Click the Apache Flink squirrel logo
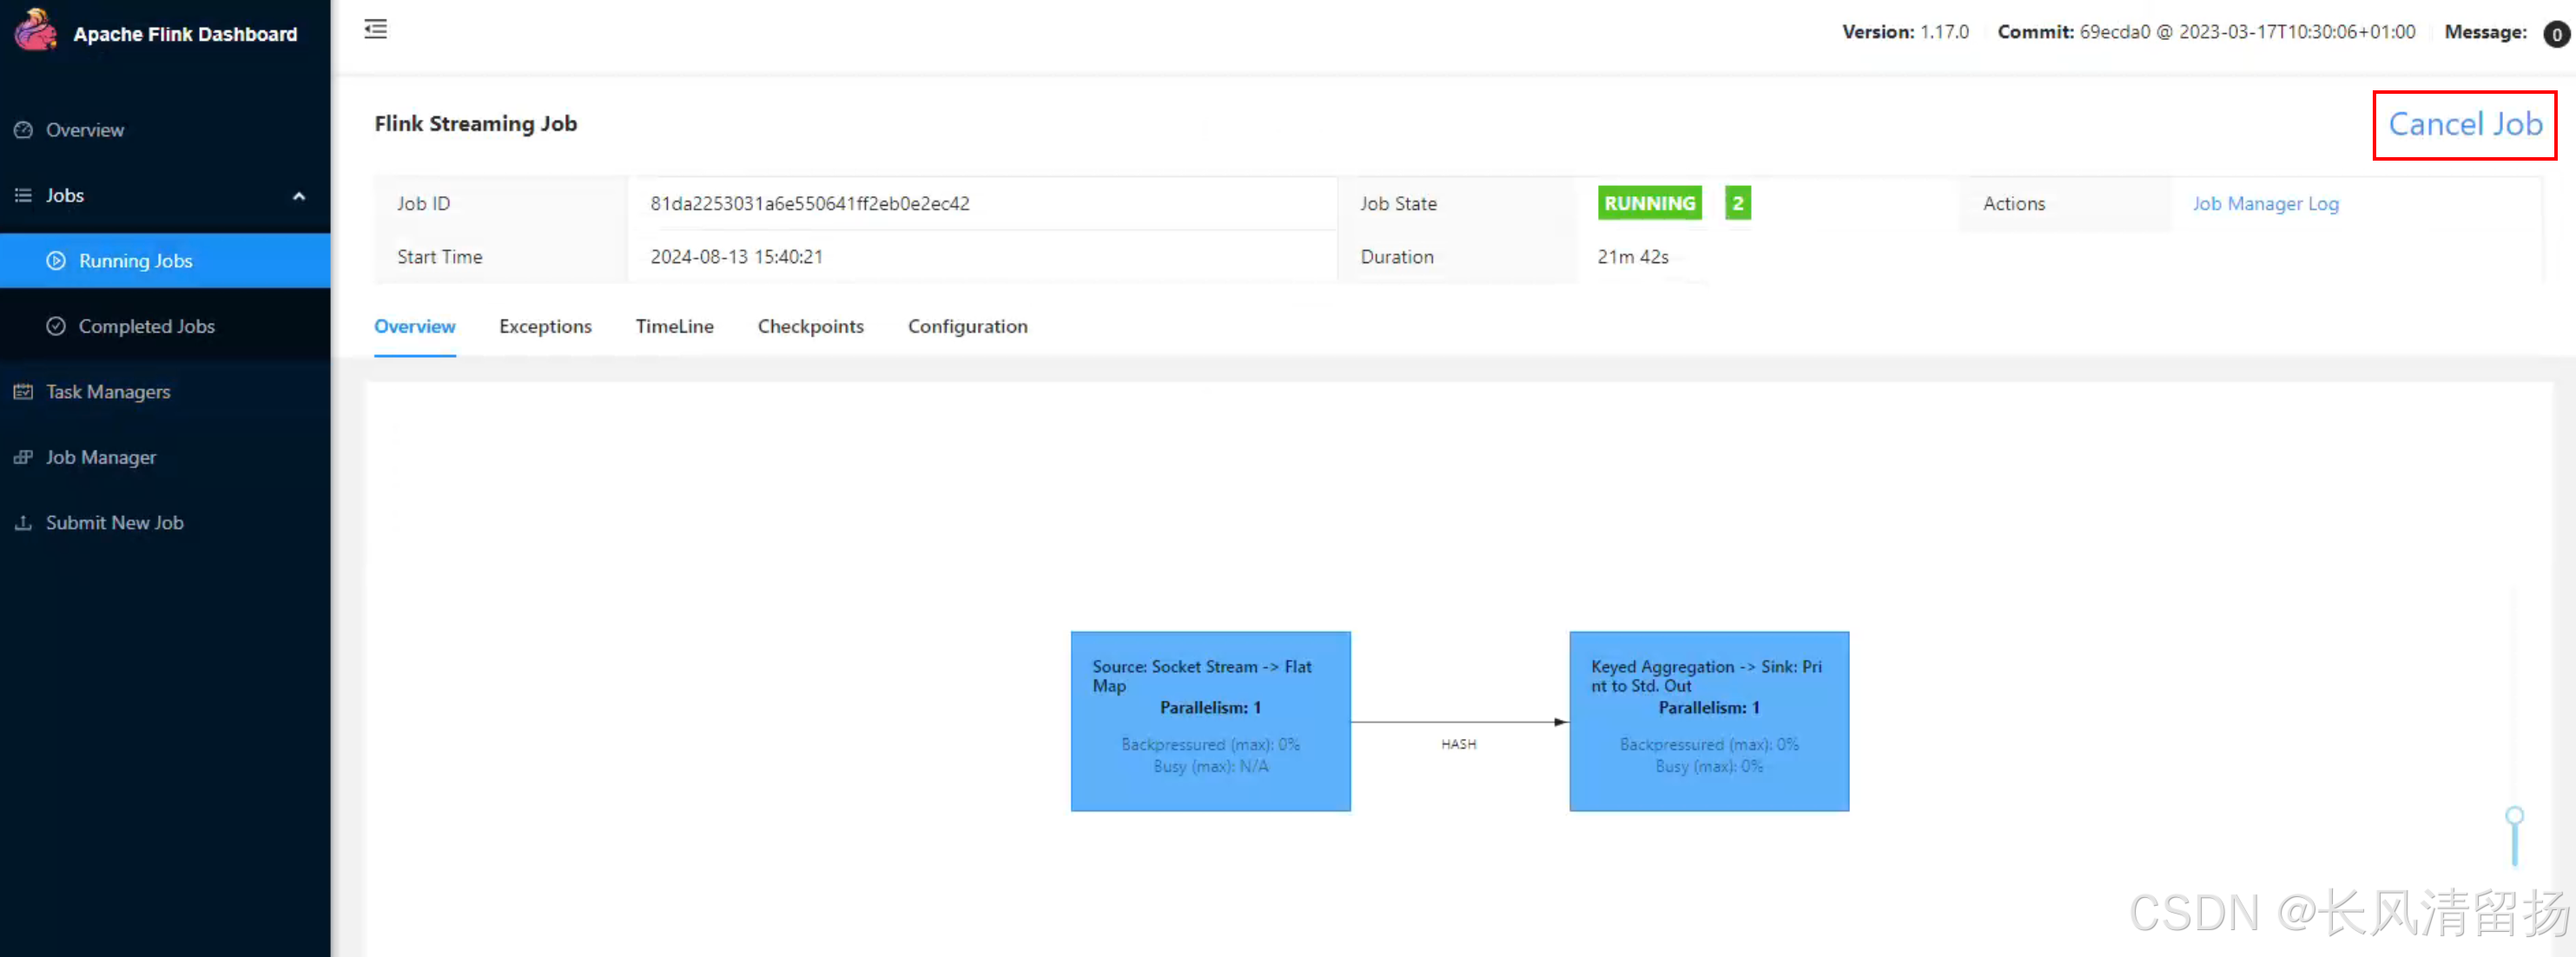Image resolution: width=2576 pixels, height=957 pixels. click(x=35, y=30)
